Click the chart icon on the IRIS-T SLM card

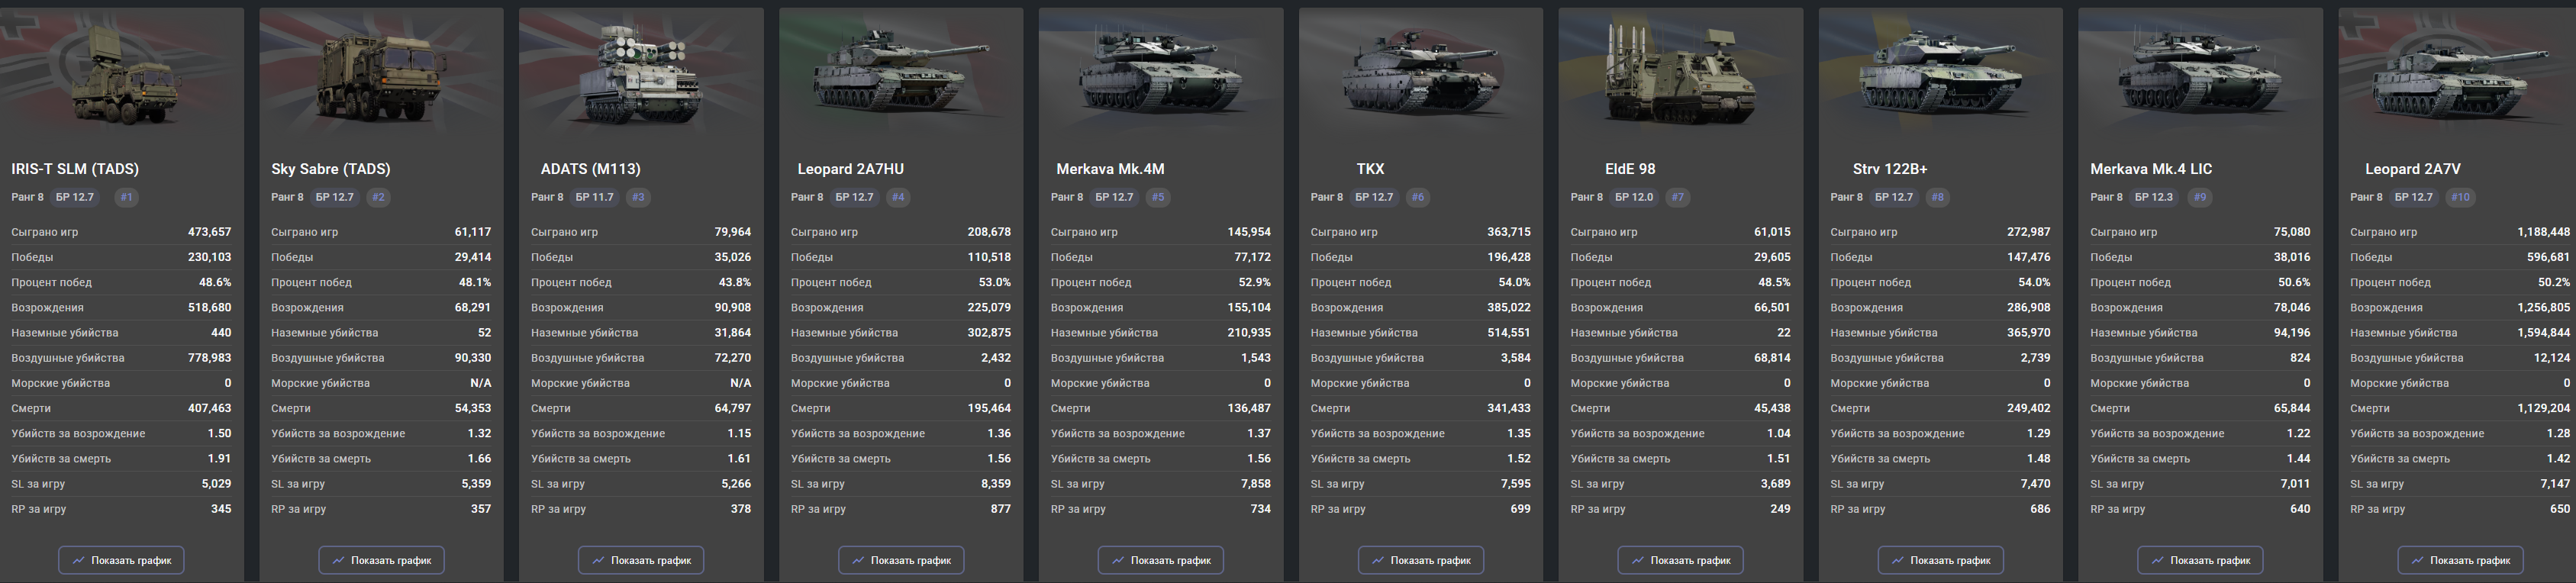click(x=78, y=560)
